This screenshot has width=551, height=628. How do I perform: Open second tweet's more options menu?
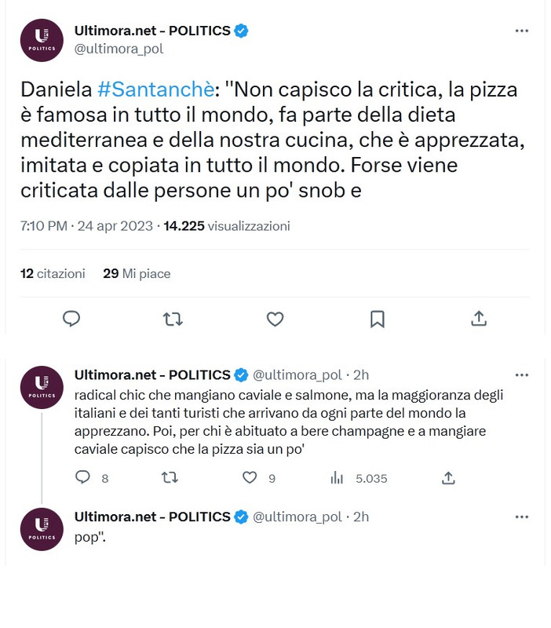pos(522,374)
